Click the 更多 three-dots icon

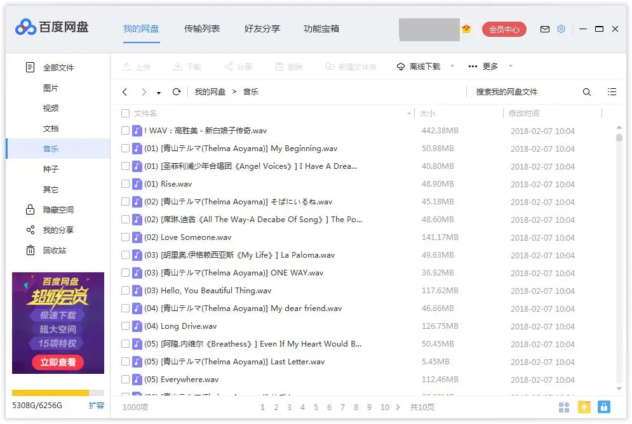(473, 67)
